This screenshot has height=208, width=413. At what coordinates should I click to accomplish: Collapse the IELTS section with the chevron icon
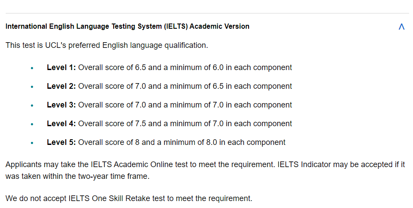(x=401, y=27)
